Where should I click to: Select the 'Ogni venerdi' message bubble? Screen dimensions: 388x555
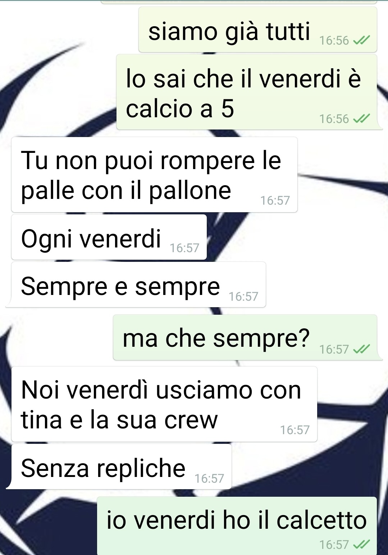click(109, 237)
